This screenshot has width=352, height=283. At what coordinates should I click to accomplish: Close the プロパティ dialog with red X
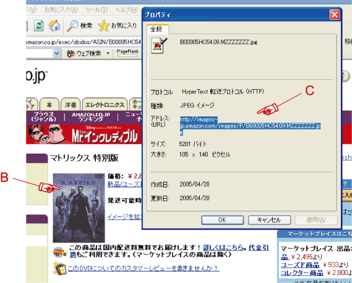point(335,15)
